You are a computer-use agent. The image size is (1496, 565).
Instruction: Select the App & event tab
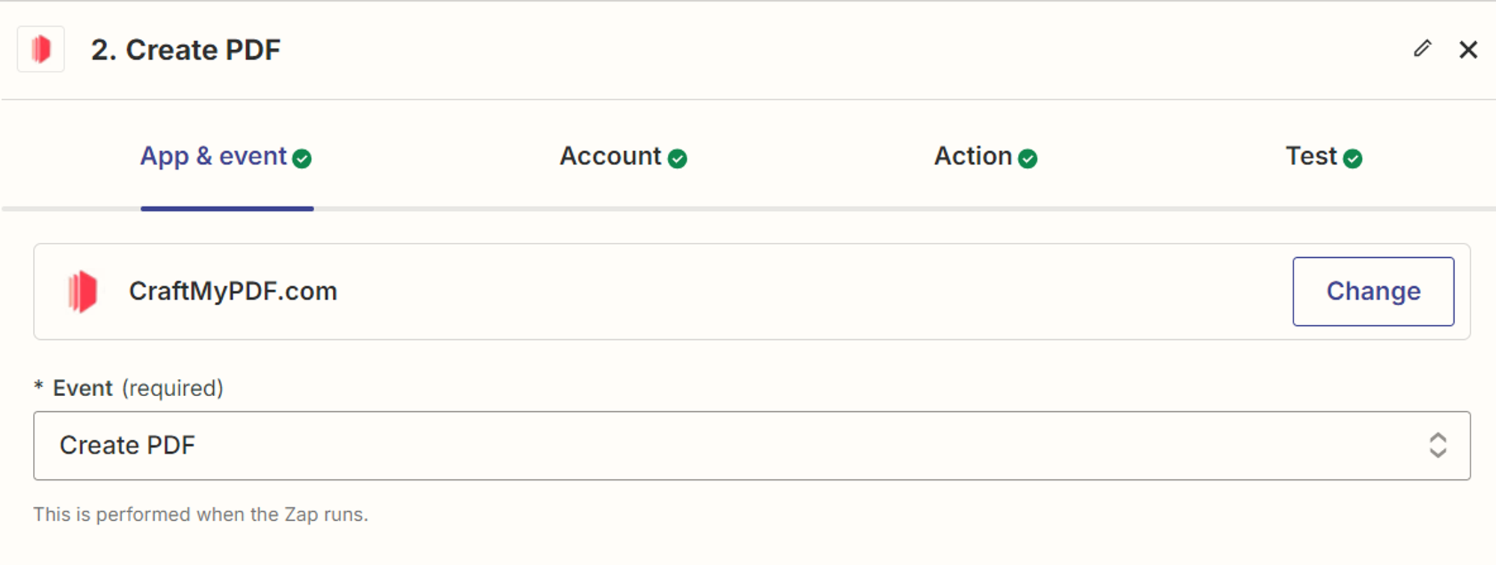pos(213,156)
